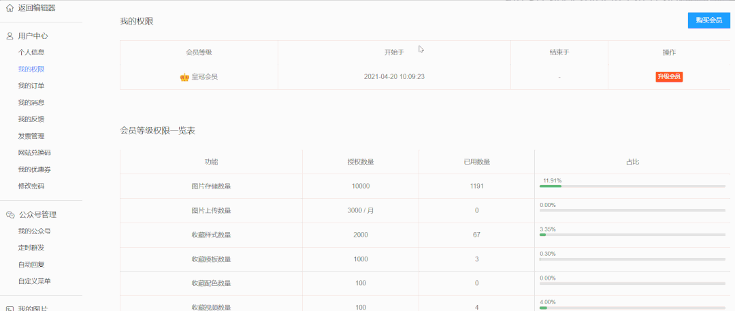The width and height of the screenshot is (735, 311).
Task: Click the 3000 / 月 quota cell
Action: (x=361, y=210)
